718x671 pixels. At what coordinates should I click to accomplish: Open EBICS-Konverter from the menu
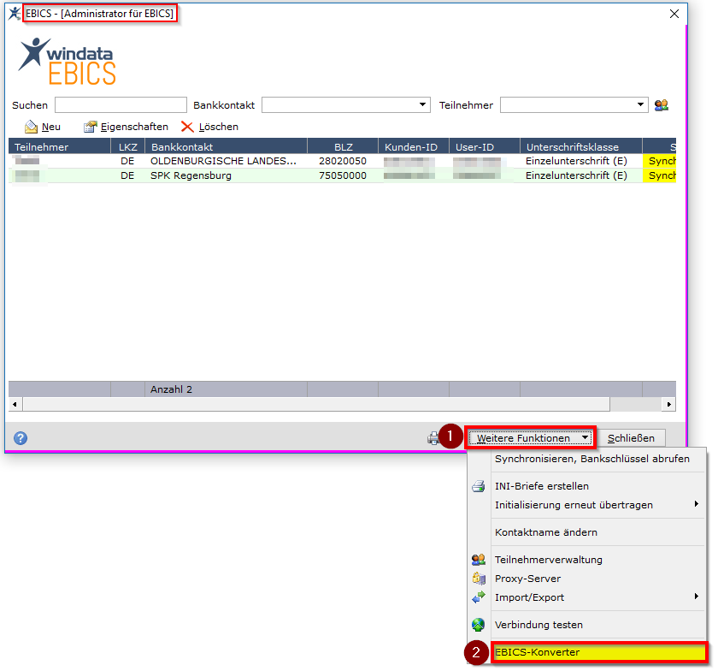pyautogui.click(x=598, y=652)
